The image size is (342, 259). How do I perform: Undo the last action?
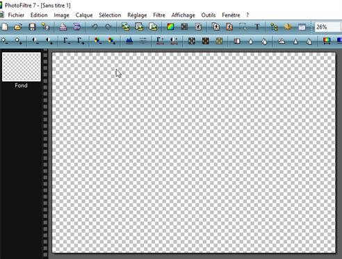tap(95, 27)
